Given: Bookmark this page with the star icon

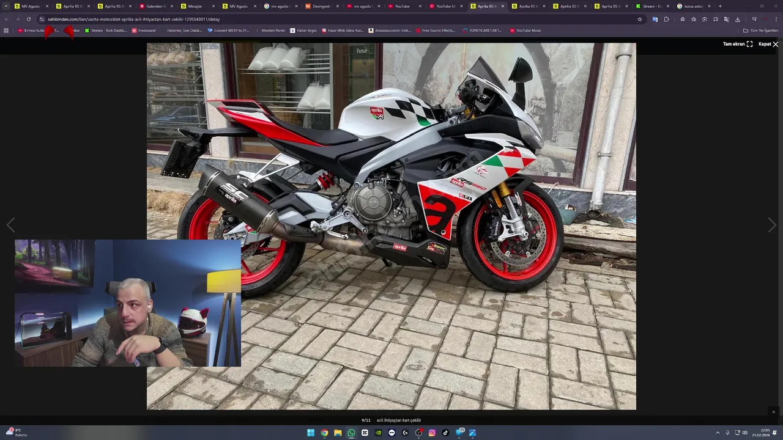Looking at the screenshot, I should [x=640, y=19].
